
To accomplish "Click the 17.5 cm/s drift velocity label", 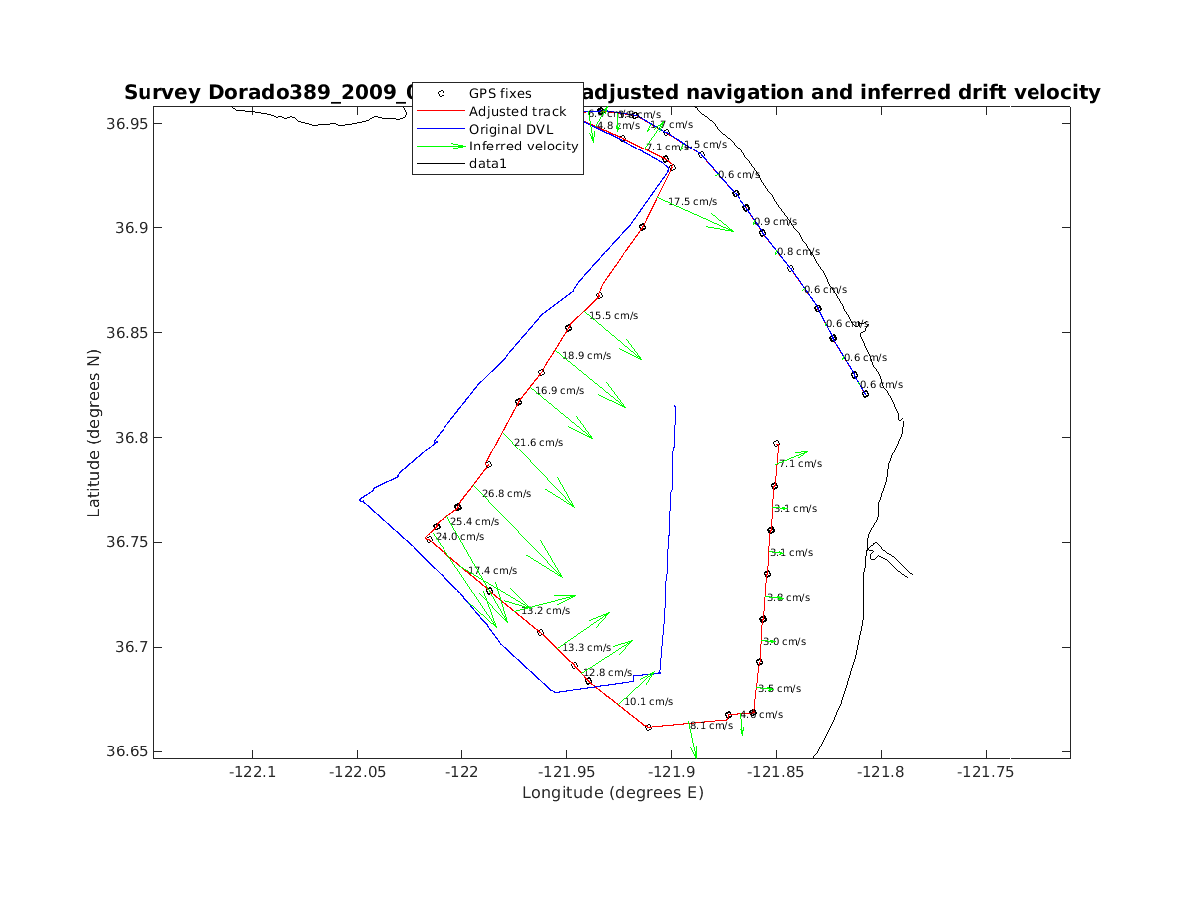I will point(692,202).
